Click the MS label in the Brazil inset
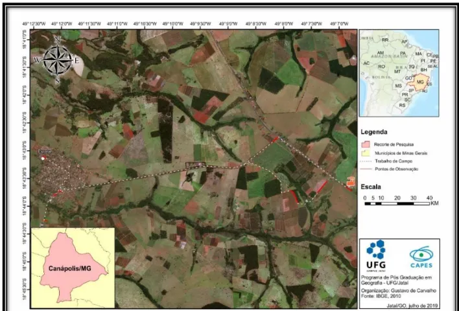The image size is (459, 311). [398, 86]
